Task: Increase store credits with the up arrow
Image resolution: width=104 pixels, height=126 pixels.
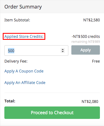Action: 63,49
